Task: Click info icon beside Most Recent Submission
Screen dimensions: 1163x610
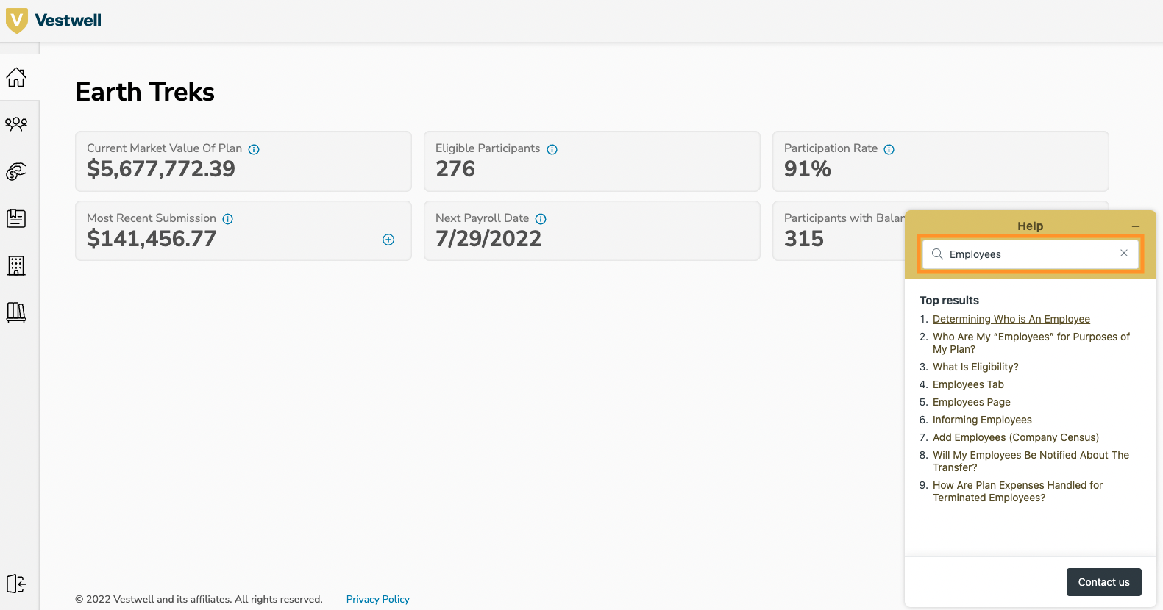Action: (x=228, y=219)
